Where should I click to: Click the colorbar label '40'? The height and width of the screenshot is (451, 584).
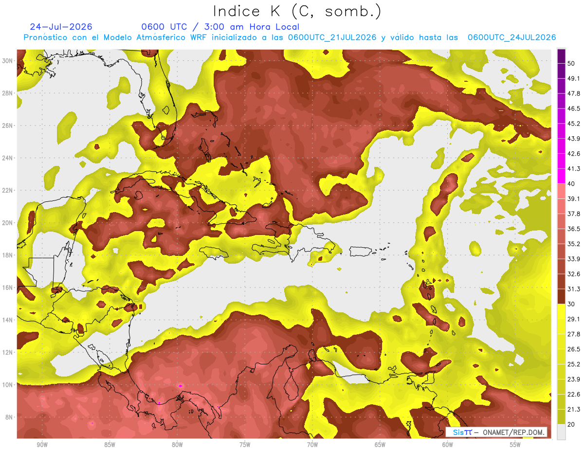pyautogui.click(x=571, y=183)
